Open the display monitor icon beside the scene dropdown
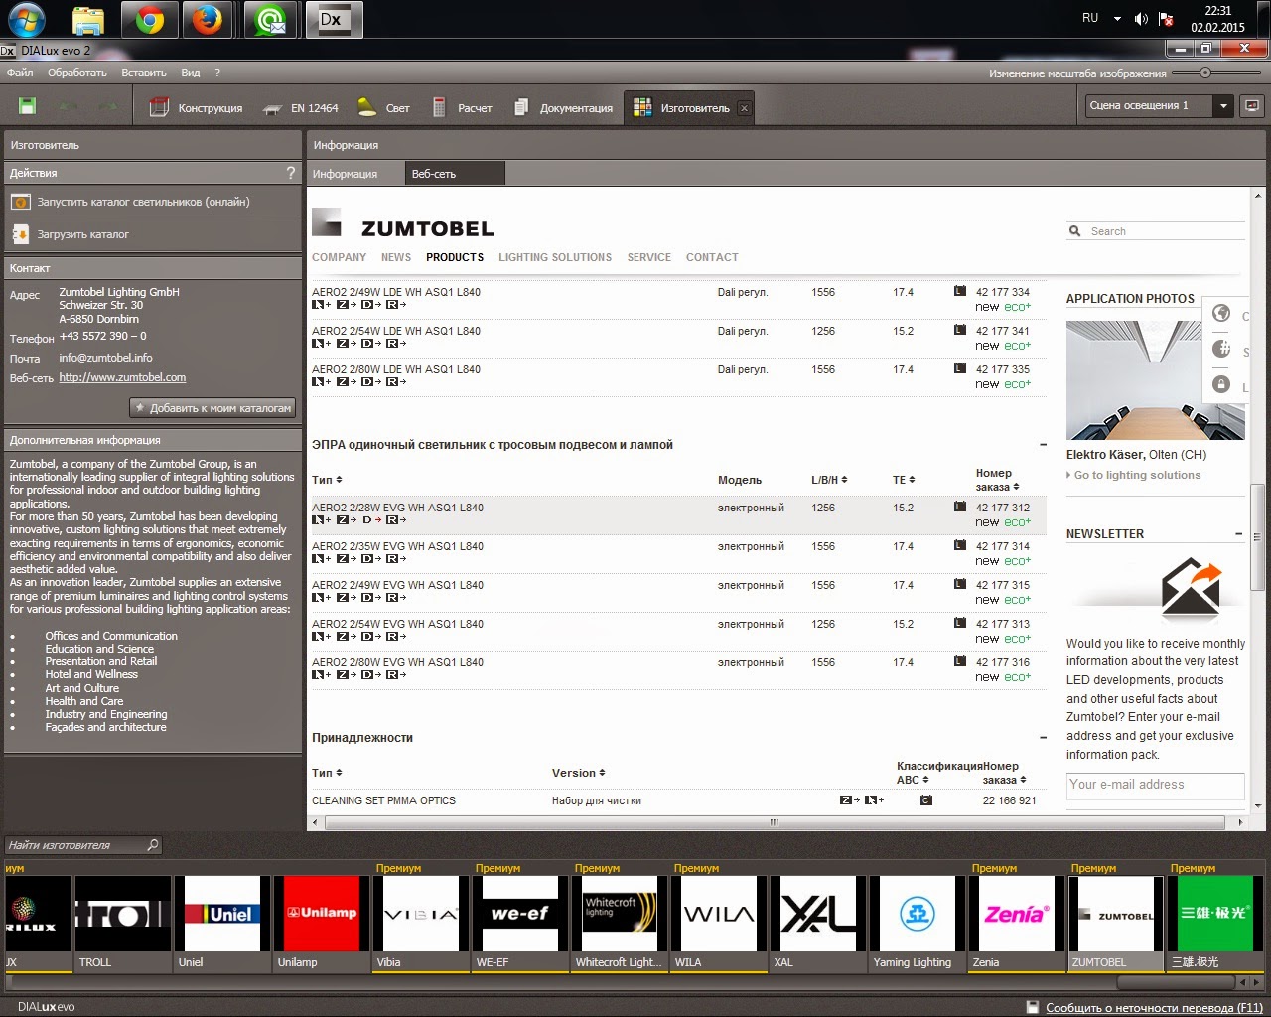1271x1017 pixels. coord(1252,106)
